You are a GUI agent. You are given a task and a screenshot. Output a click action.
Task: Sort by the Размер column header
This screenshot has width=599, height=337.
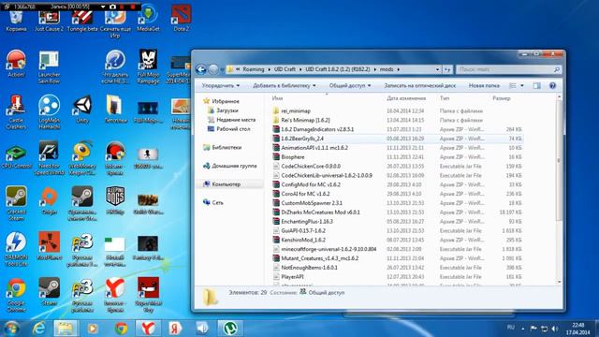pos(502,98)
